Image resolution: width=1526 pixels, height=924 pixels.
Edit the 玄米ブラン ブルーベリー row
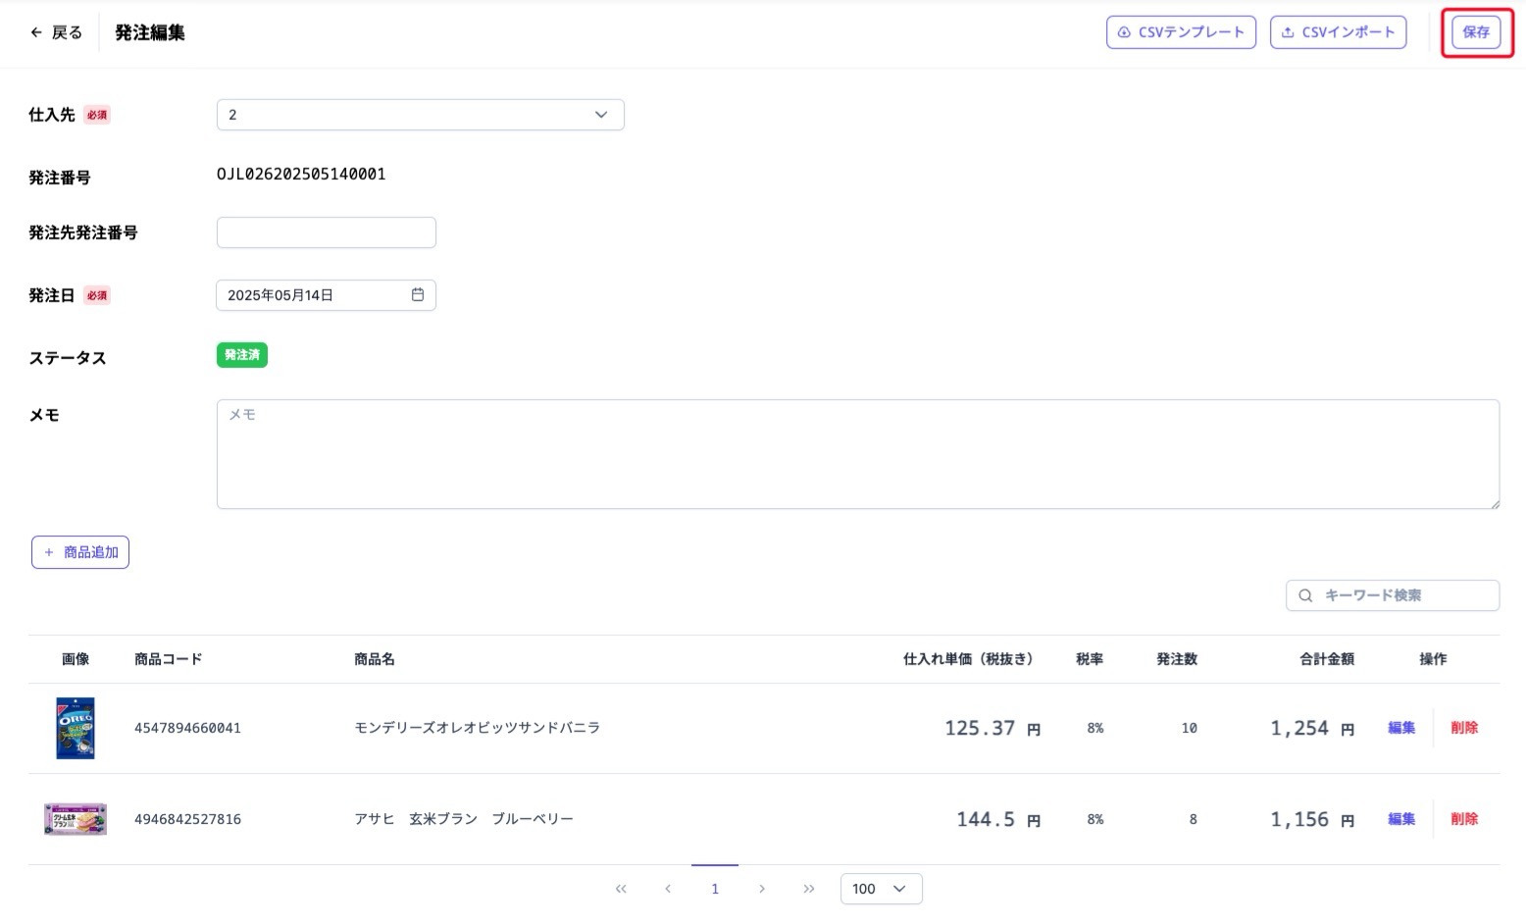(1401, 819)
